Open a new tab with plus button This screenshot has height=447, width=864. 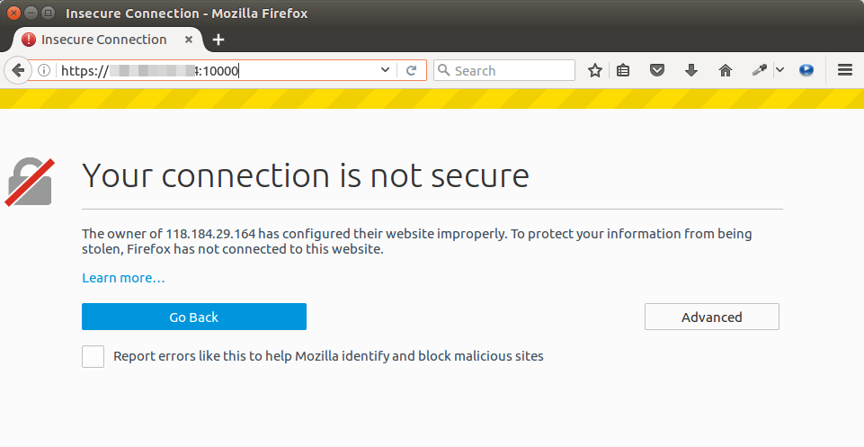[x=218, y=40]
